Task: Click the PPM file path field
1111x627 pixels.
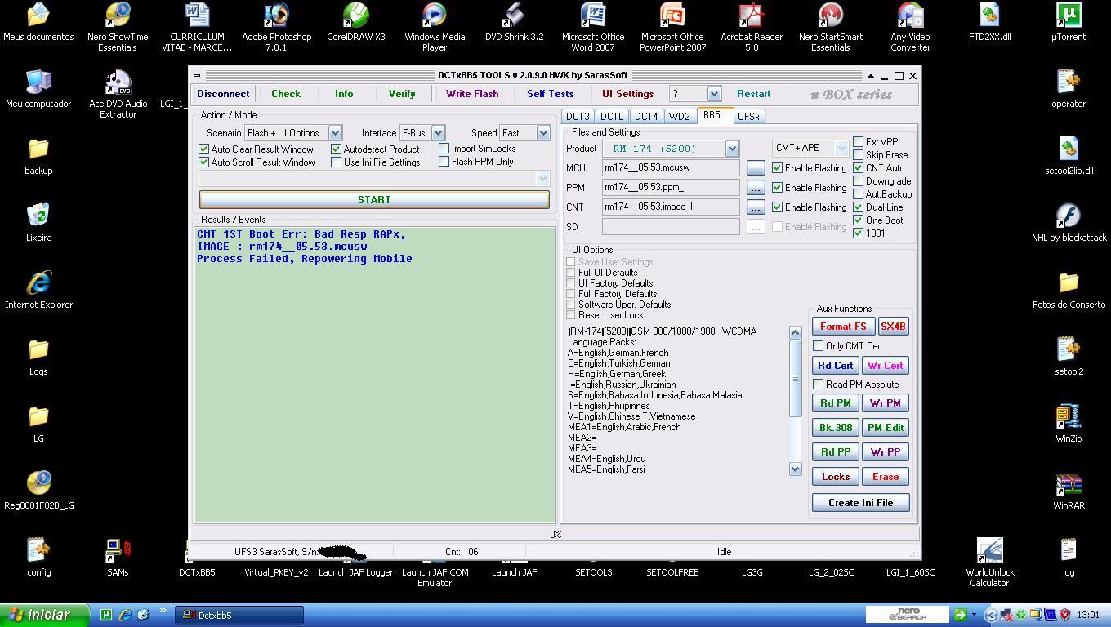Action: [x=671, y=188]
